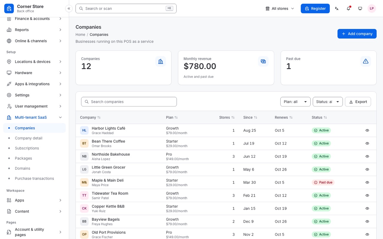Open the Plan: all filter dropdown
383x239 pixels.
pyautogui.click(x=295, y=102)
